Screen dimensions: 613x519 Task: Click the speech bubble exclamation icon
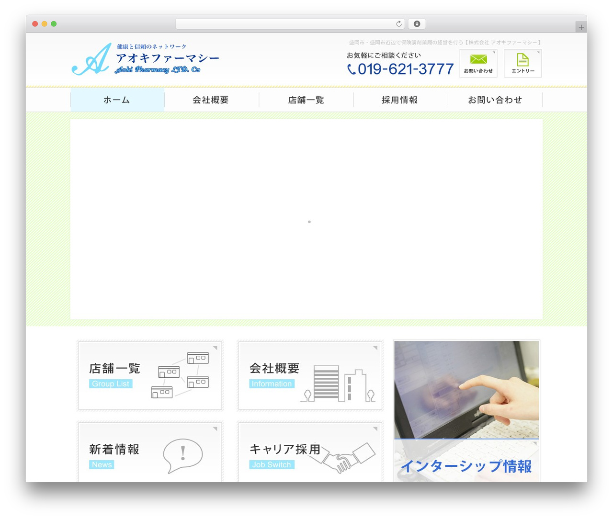coord(182,455)
